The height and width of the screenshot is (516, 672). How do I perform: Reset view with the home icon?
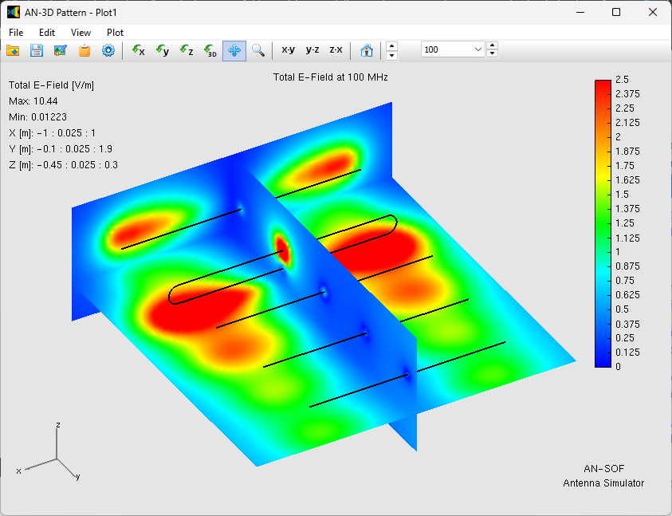pos(367,50)
